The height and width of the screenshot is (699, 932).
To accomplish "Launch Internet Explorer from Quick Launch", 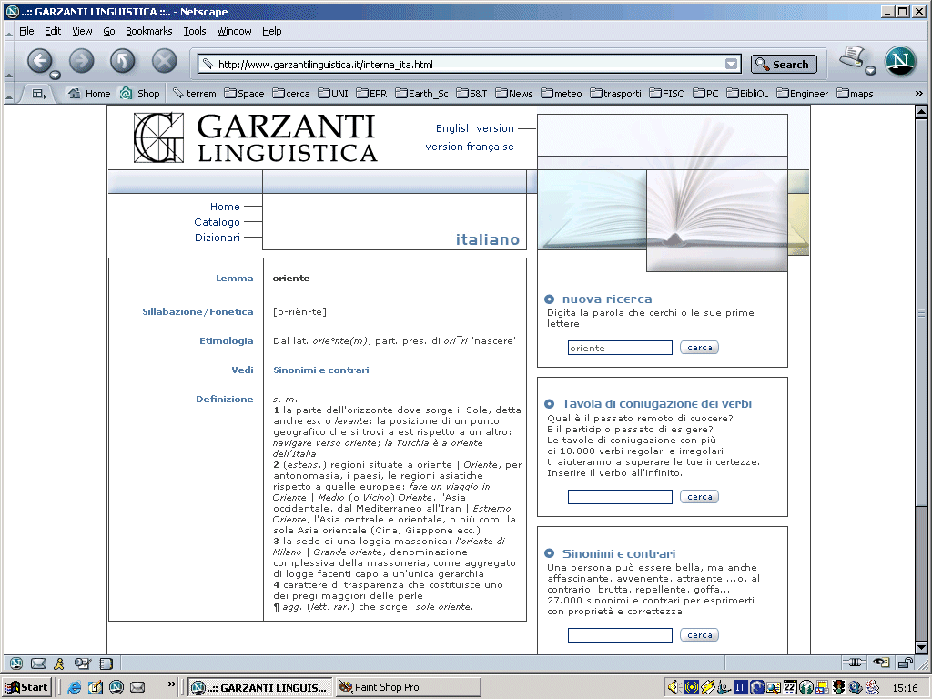I will [75, 687].
